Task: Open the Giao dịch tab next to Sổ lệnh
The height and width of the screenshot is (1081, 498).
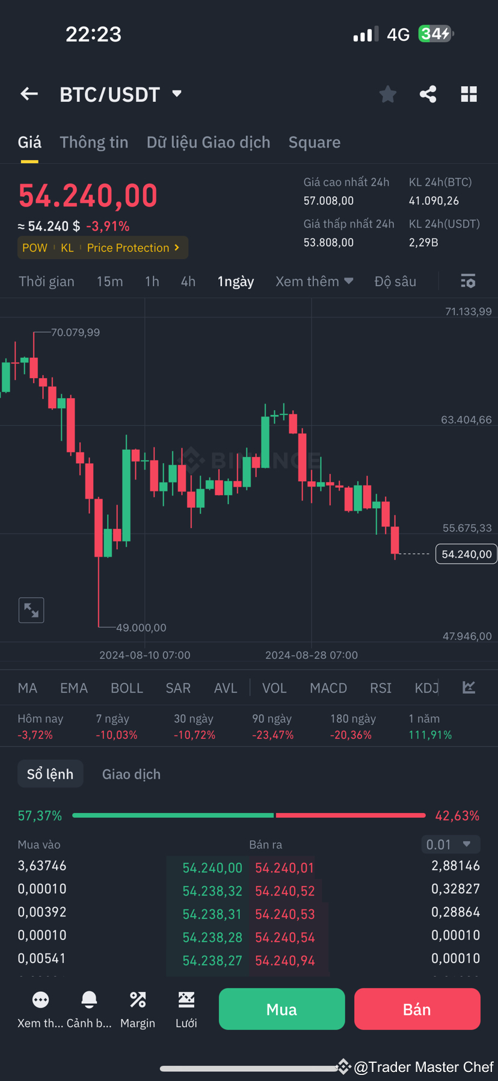Action: 131,774
